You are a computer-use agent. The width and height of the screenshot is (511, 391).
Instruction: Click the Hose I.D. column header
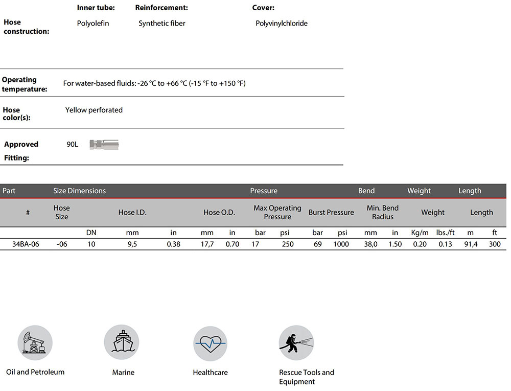click(x=132, y=212)
